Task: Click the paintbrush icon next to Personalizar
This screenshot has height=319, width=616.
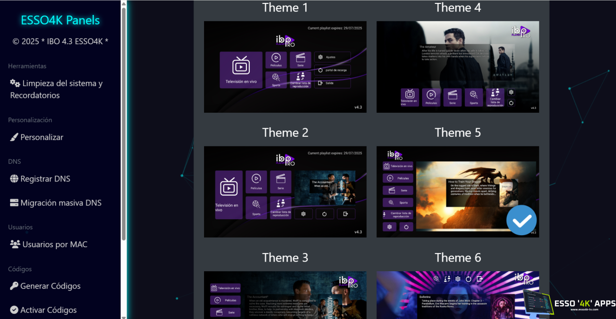Action: (x=14, y=137)
